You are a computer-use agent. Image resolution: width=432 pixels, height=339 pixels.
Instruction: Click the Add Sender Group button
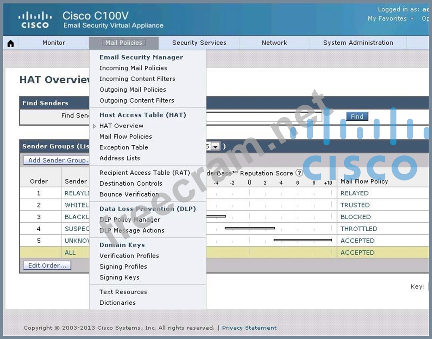click(x=56, y=160)
